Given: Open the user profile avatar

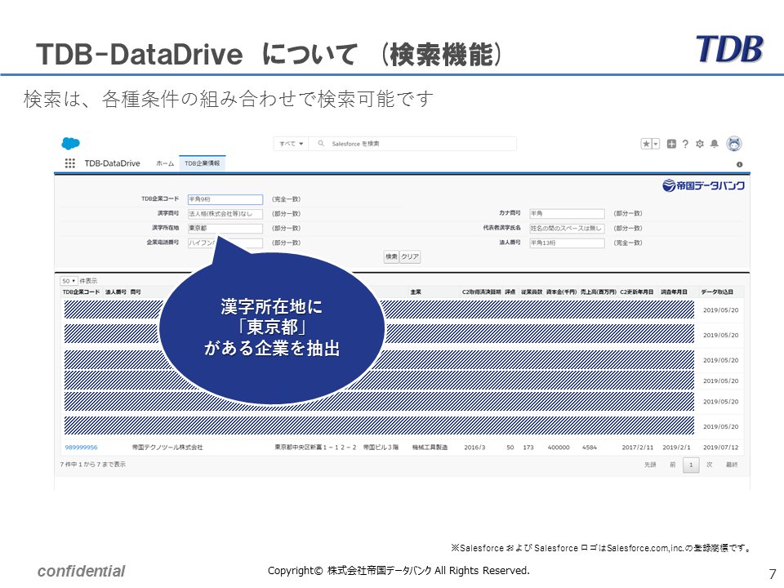Looking at the screenshot, I should 734,144.
